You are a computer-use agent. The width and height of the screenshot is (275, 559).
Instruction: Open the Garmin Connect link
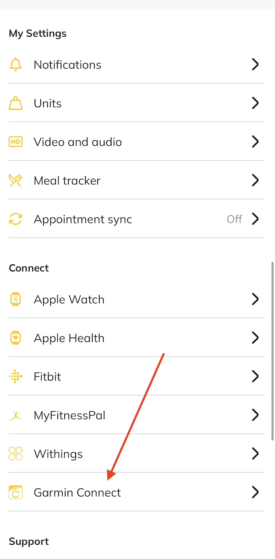tap(77, 492)
